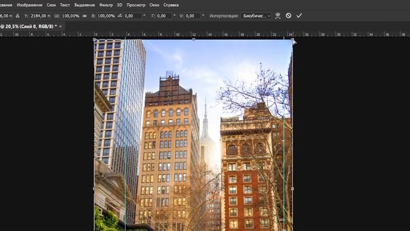Select the Слой 0 document tab
This screenshot has height=231, width=410.
(x=29, y=26)
